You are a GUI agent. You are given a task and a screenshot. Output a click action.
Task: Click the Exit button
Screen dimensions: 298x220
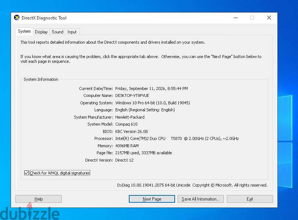coord(250,199)
